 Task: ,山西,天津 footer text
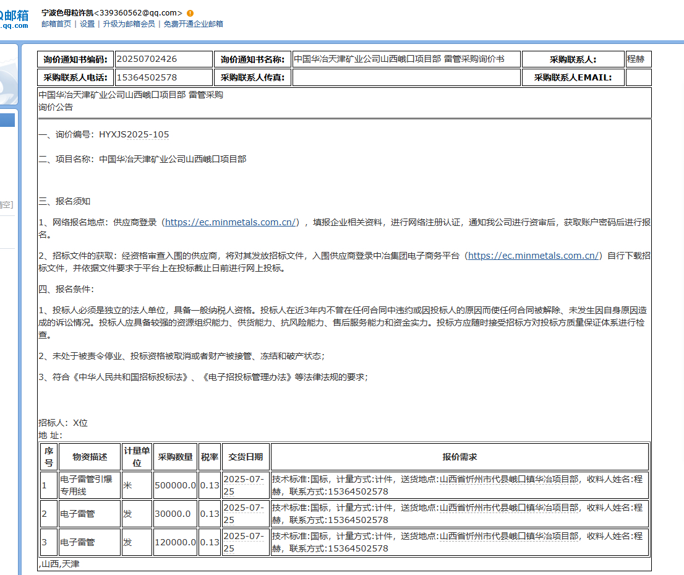59,564
